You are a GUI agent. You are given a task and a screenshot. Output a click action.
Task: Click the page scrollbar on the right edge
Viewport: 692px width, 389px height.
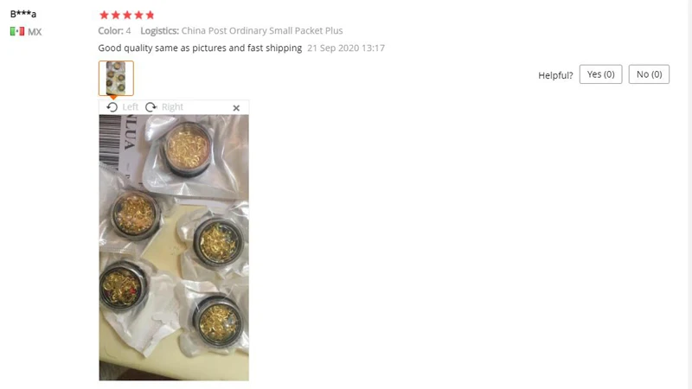(x=689, y=194)
